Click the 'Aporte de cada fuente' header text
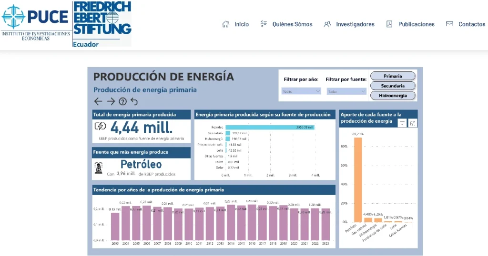The width and height of the screenshot is (488, 256). [371, 118]
